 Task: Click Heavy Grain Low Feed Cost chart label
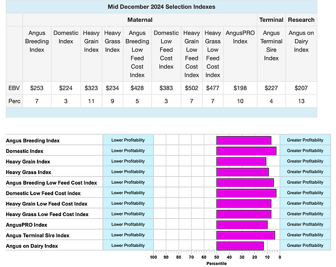(46, 204)
